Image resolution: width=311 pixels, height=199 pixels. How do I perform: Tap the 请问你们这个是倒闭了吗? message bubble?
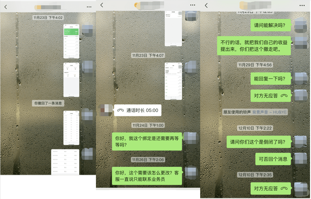[259, 142]
